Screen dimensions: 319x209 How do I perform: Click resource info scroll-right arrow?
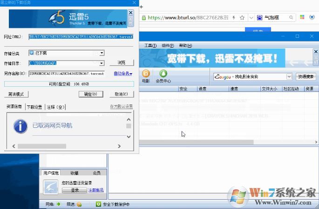point(119,146)
